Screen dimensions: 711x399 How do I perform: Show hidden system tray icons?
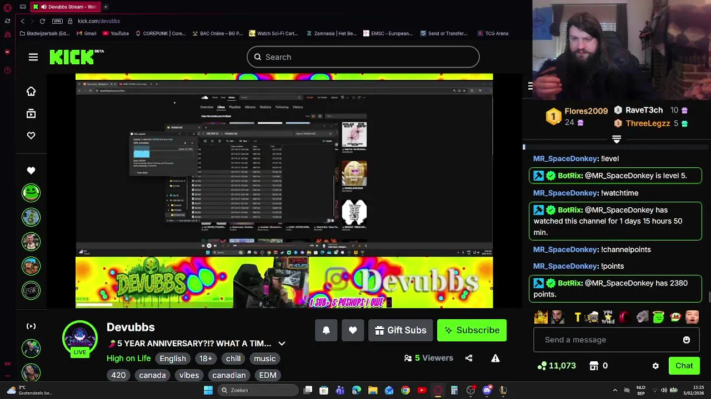(x=615, y=390)
